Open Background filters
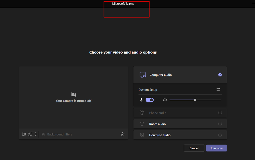Image resolution: width=255 pixels, height=160 pixels. (57, 134)
